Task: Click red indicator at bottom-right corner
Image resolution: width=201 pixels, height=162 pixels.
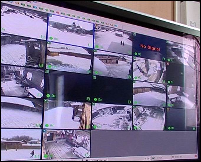Action: point(195,156)
